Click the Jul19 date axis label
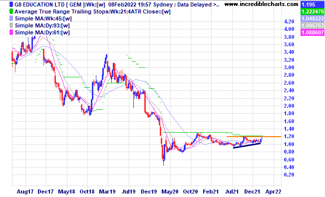Viewport: 325px width, 197px height. (128, 192)
